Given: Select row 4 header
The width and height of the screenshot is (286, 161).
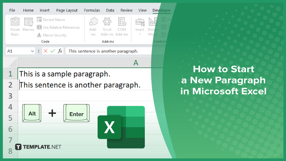Looking at the screenshot, I should pos(10,107).
